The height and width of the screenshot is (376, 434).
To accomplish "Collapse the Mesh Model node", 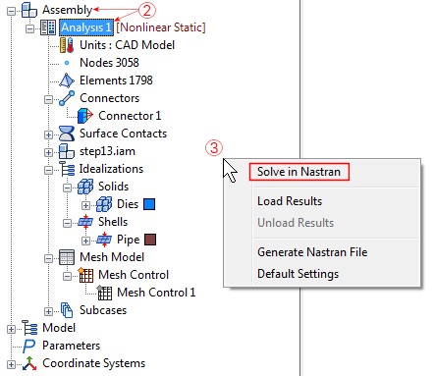I will (x=48, y=258).
